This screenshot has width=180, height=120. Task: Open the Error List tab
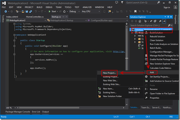(x=36, y=112)
